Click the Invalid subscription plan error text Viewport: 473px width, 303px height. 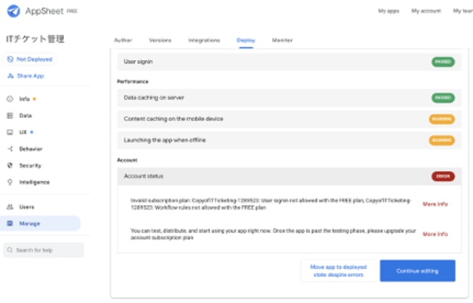[x=271, y=204]
